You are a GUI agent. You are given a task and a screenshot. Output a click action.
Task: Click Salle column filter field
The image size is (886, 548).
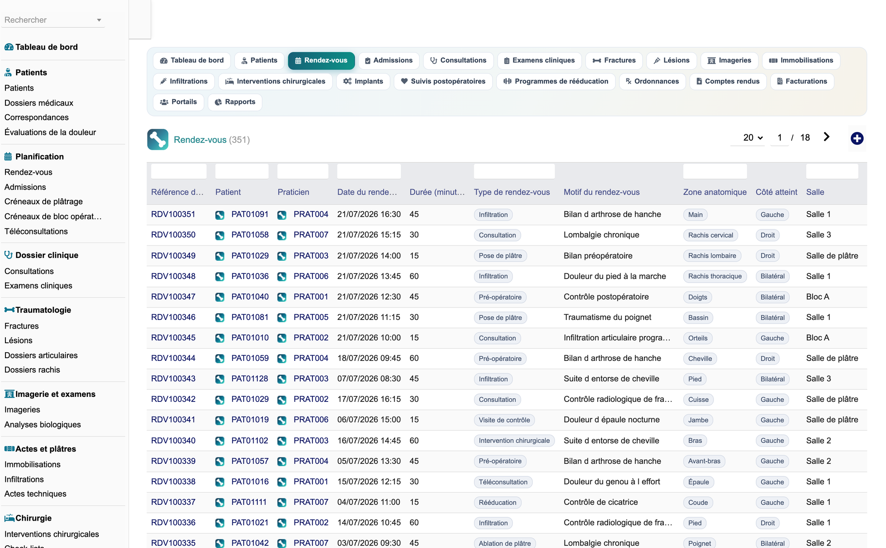coord(832,172)
